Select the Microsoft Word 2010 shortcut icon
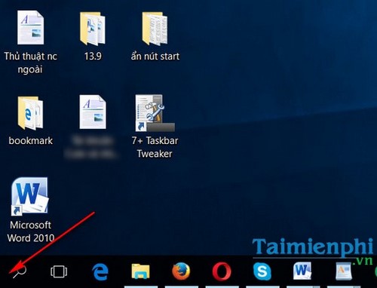Image resolution: width=377 pixels, height=288 pixels. (29, 196)
